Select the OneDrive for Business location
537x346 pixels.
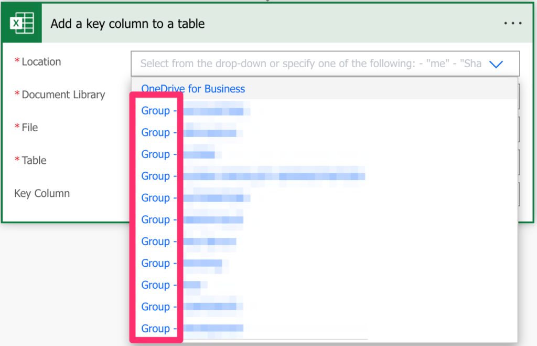tap(193, 89)
